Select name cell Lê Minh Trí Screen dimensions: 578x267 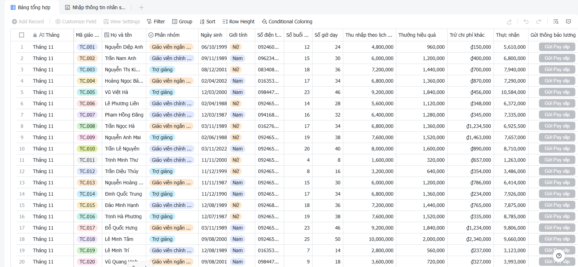(124, 250)
